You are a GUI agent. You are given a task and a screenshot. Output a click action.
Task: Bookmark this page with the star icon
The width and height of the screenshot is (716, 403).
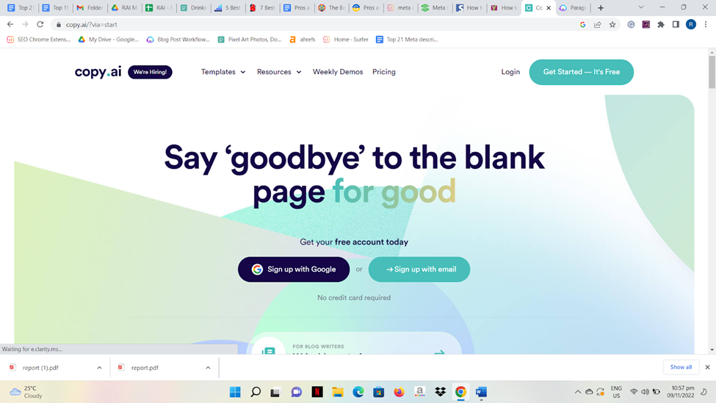(612, 25)
